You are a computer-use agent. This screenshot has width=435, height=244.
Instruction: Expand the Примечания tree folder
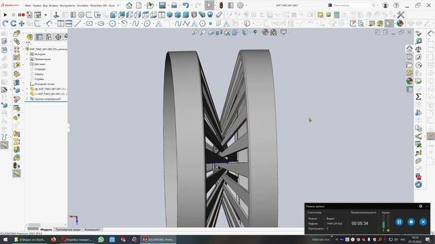tap(27, 59)
